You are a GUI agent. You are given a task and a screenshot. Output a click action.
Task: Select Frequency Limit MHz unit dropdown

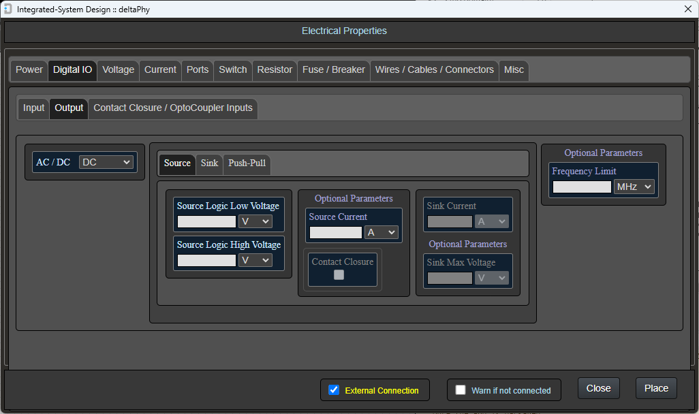point(634,187)
